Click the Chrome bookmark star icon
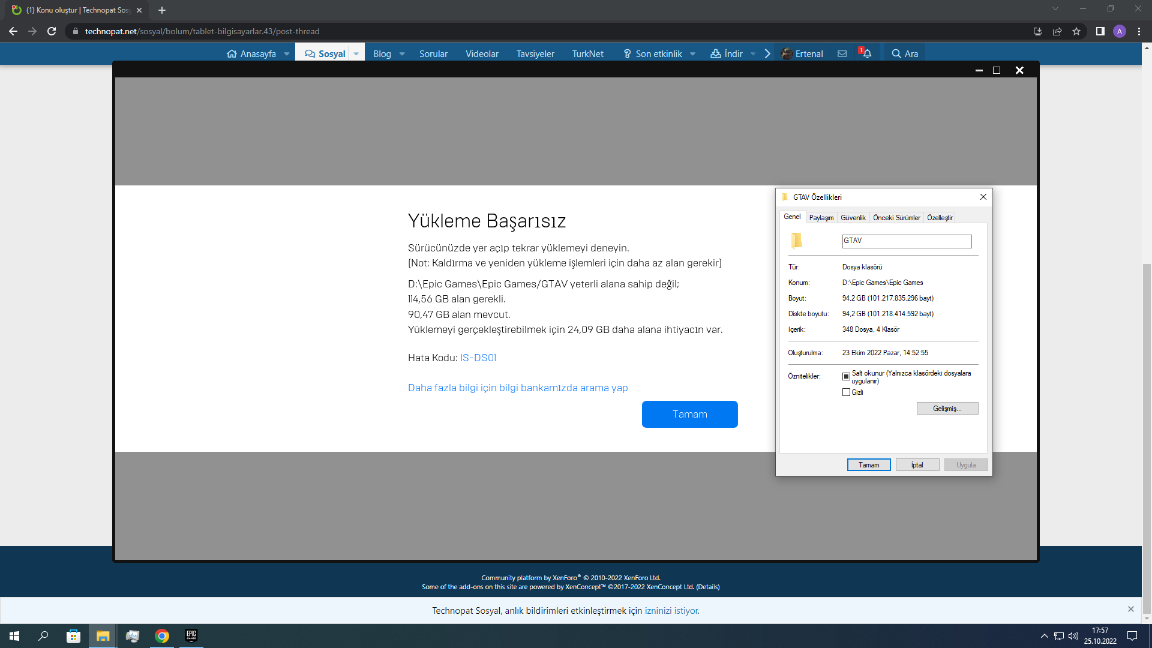Image resolution: width=1152 pixels, height=648 pixels. pos(1076,31)
